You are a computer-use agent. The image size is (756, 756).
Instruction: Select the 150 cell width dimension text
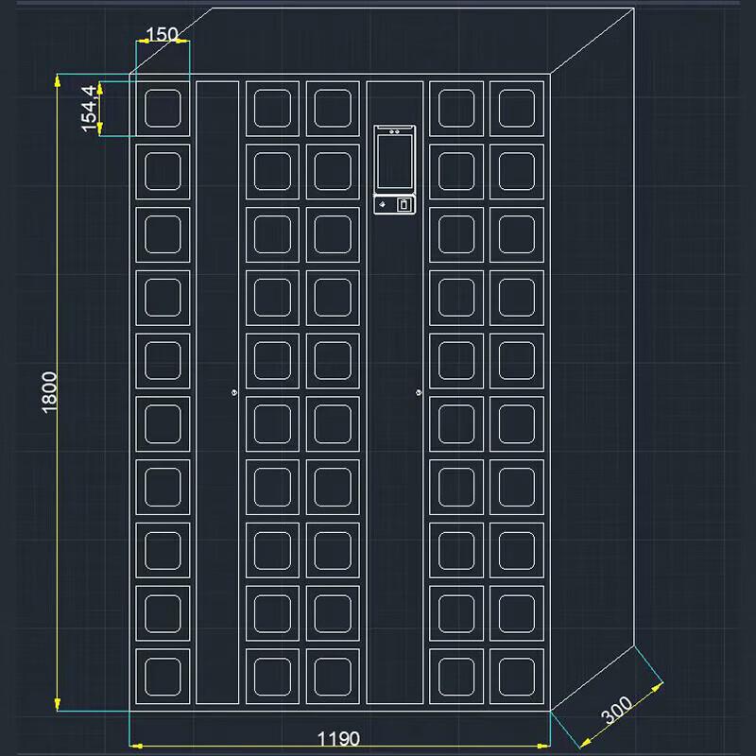click(162, 34)
